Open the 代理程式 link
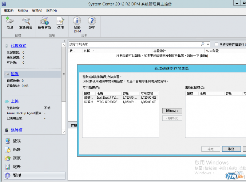Viewport: 246px width, 182px height. tap(18, 46)
